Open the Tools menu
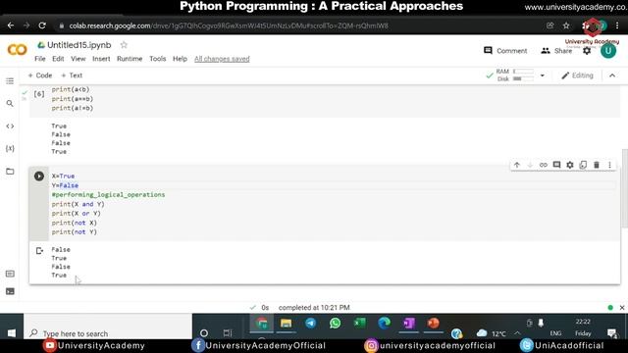Viewport: 628px width, 353px height. (x=157, y=59)
